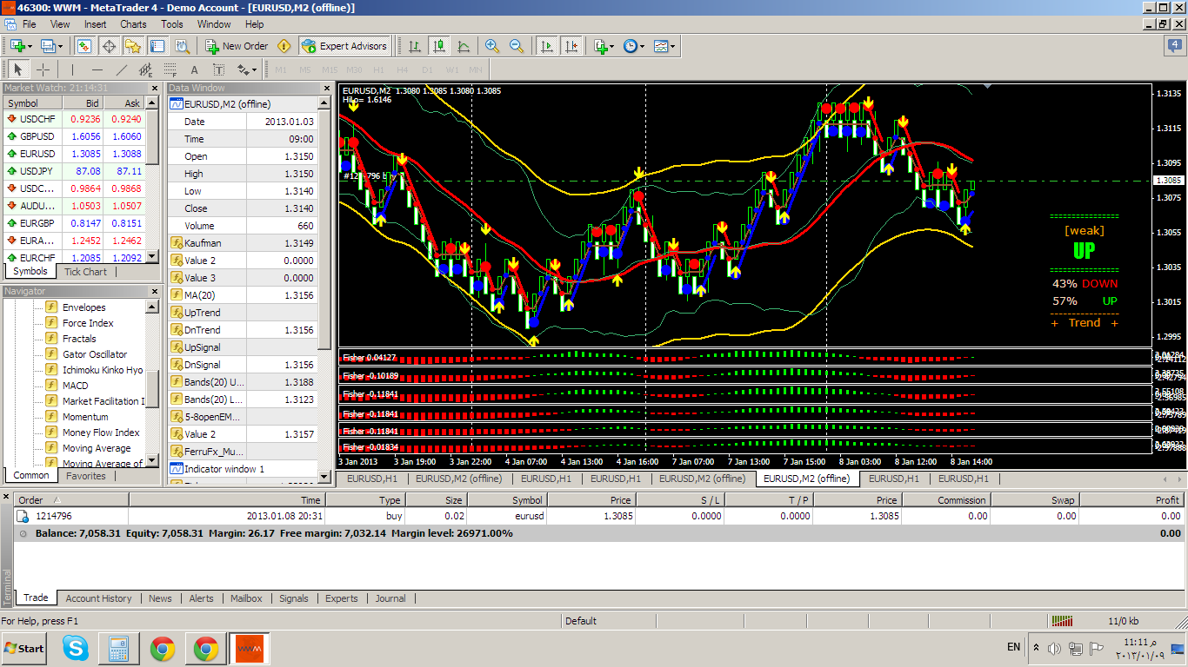
Task: Select the Cursor arrow tool
Action: click(18, 69)
